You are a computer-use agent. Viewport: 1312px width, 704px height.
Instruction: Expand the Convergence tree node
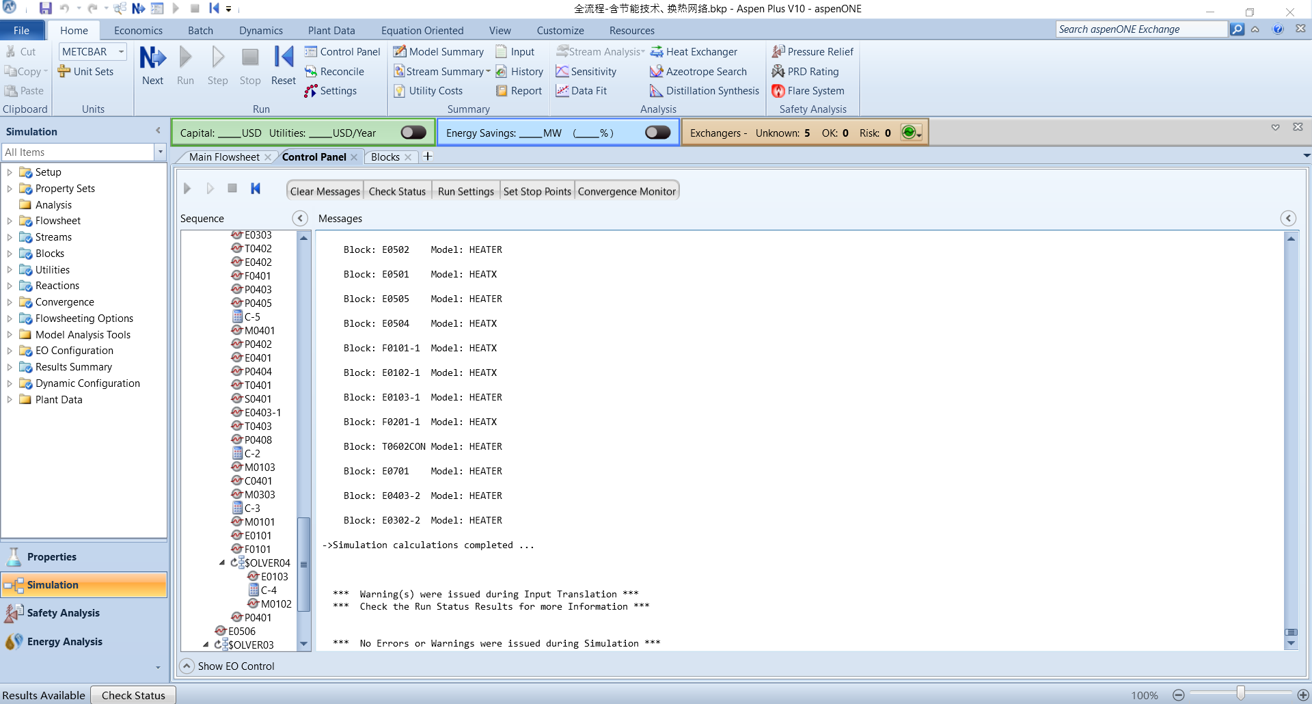tap(10, 302)
